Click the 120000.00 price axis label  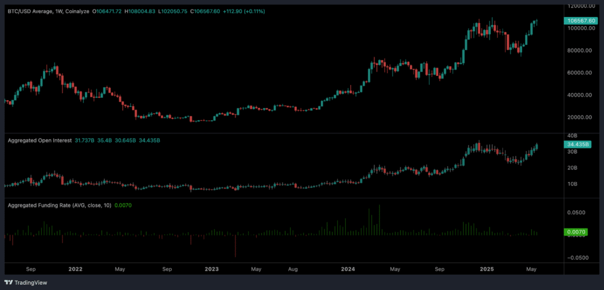(x=580, y=6)
